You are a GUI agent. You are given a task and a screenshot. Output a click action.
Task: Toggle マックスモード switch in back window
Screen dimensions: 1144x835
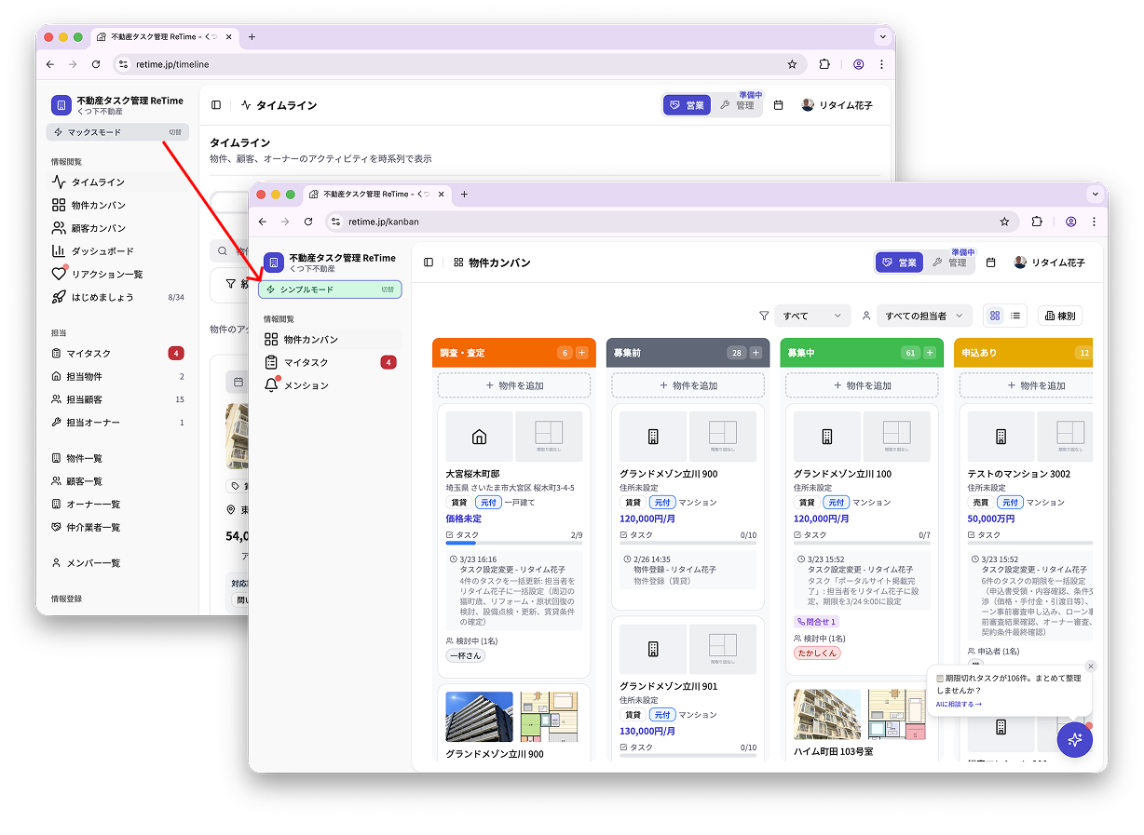tap(117, 132)
